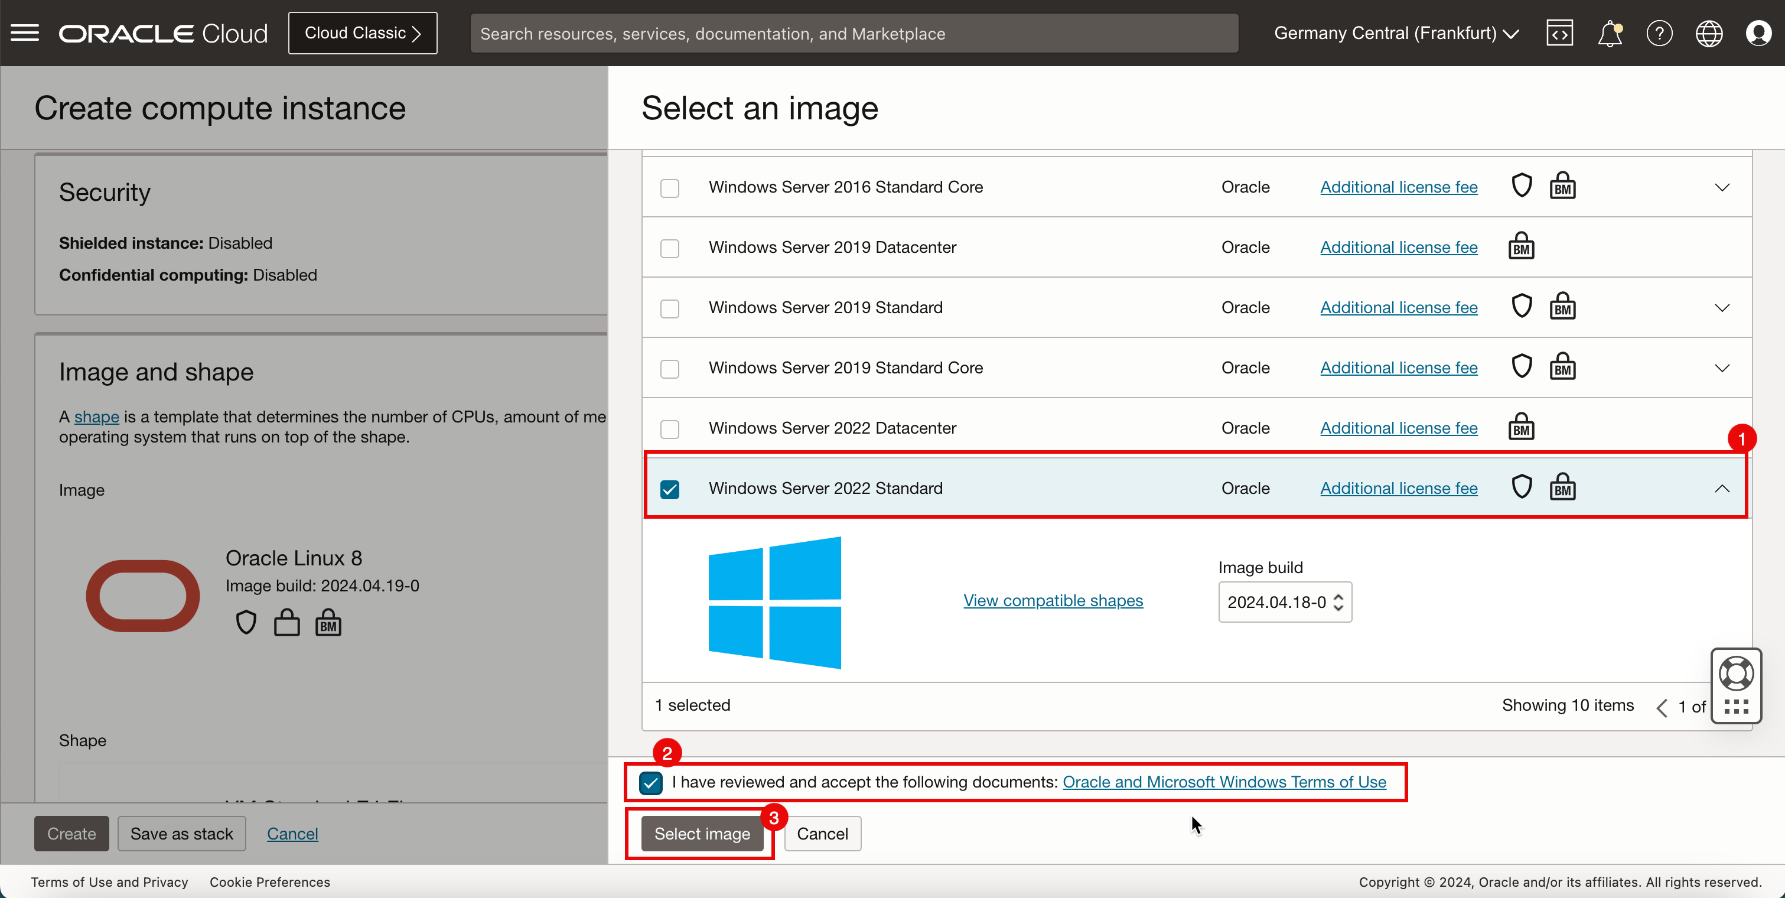Image resolution: width=1785 pixels, height=898 pixels.
Task: Click the Select image confirm button
Action: [701, 832]
